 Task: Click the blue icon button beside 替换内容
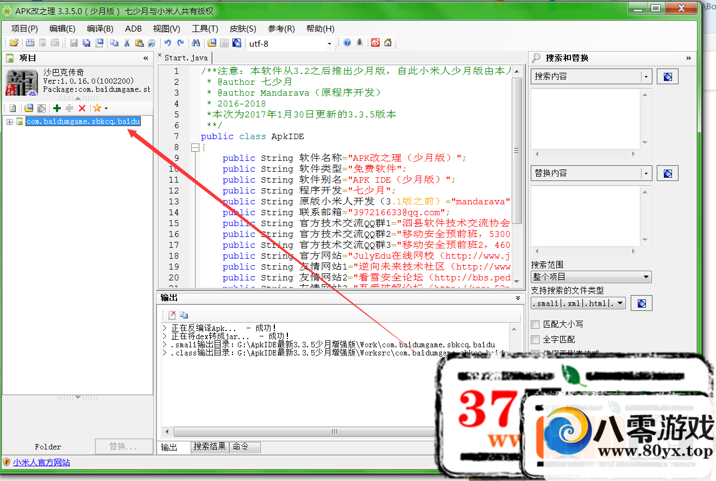point(668,173)
